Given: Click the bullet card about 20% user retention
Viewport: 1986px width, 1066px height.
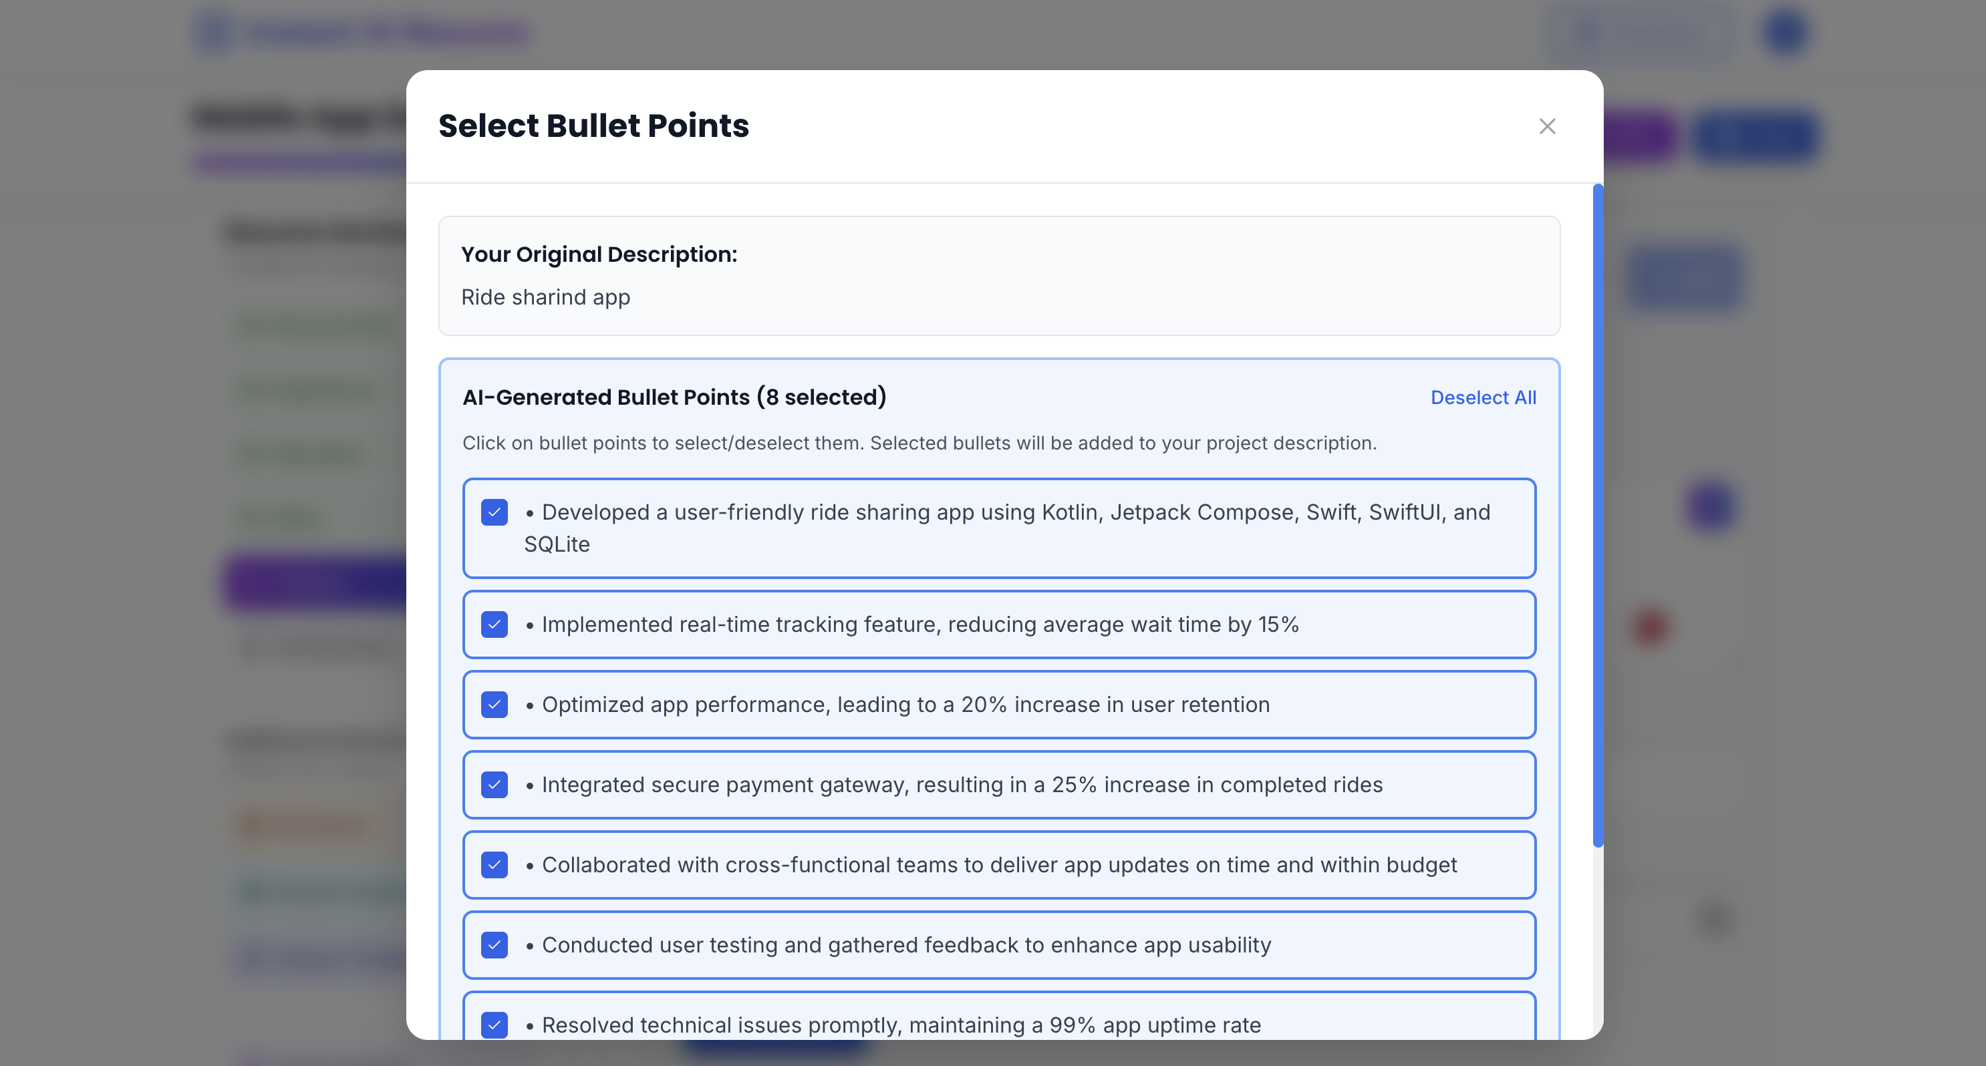Looking at the screenshot, I should point(998,705).
